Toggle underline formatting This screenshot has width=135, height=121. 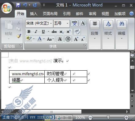(43, 32)
